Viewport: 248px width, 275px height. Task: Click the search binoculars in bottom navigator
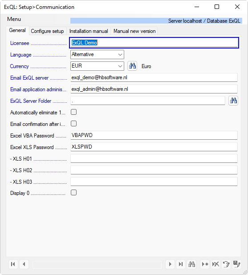click(x=191, y=264)
